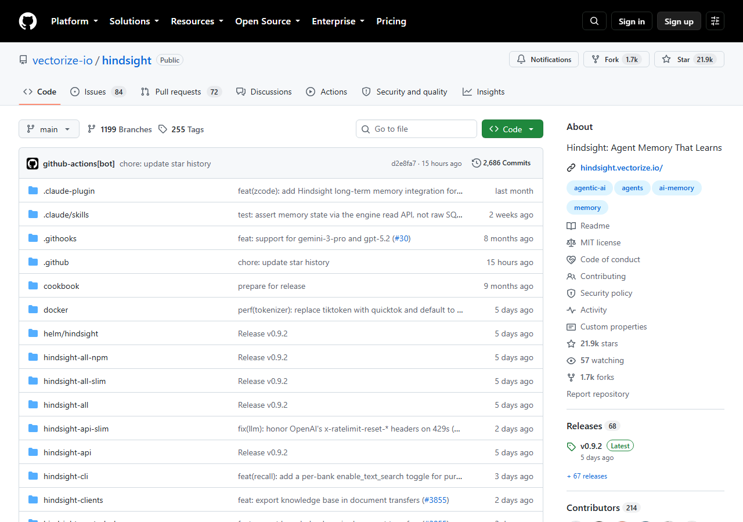The width and height of the screenshot is (743, 522).
Task: Click the link icon beside hindsight.vectorize.io
Action: pos(571,168)
